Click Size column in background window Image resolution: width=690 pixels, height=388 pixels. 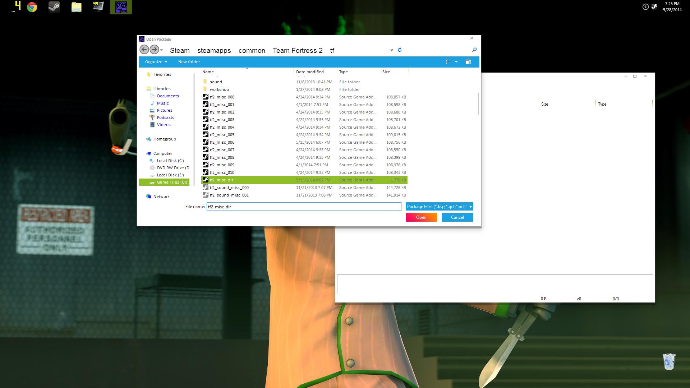(x=545, y=104)
